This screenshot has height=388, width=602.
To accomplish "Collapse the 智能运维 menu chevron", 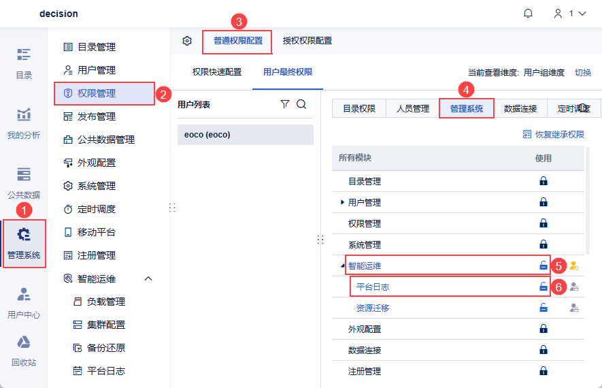I will point(148,278).
